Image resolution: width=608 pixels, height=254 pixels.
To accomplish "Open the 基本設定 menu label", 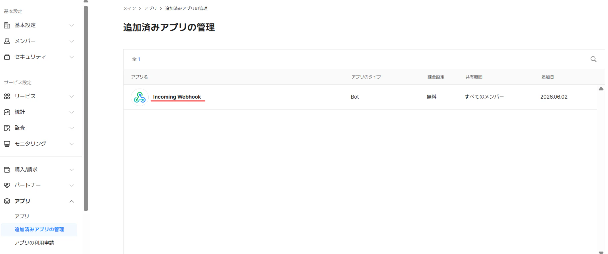I will coord(25,25).
